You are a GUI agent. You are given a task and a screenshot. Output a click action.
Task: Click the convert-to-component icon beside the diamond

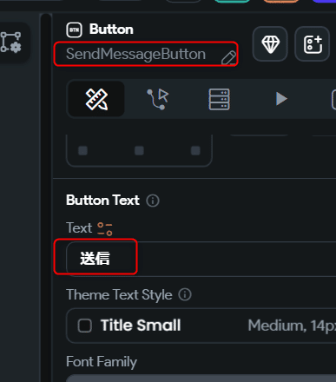click(313, 44)
